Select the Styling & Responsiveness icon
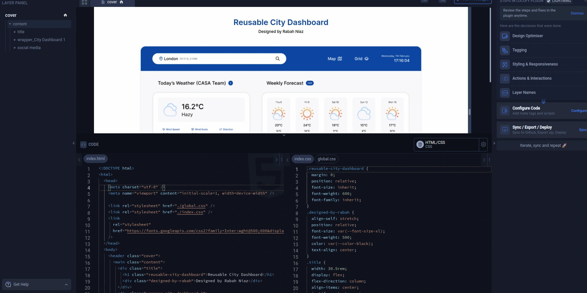This screenshot has width=587, height=293. pos(505,65)
